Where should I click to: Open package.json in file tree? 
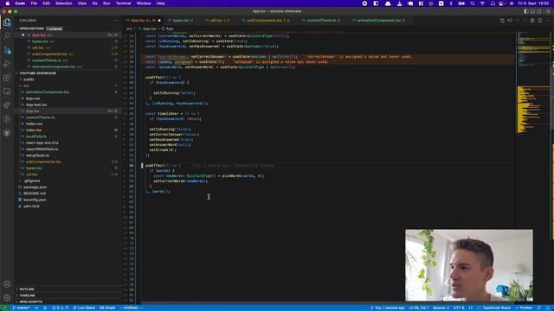coord(35,187)
